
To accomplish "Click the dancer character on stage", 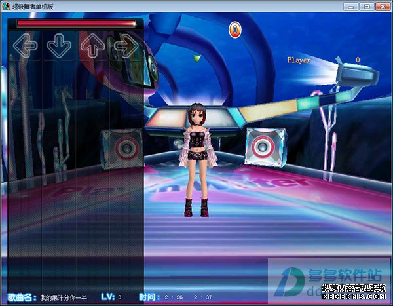I will [x=198, y=159].
